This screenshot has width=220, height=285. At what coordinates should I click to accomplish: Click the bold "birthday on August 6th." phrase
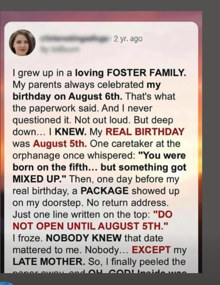pos(67,96)
